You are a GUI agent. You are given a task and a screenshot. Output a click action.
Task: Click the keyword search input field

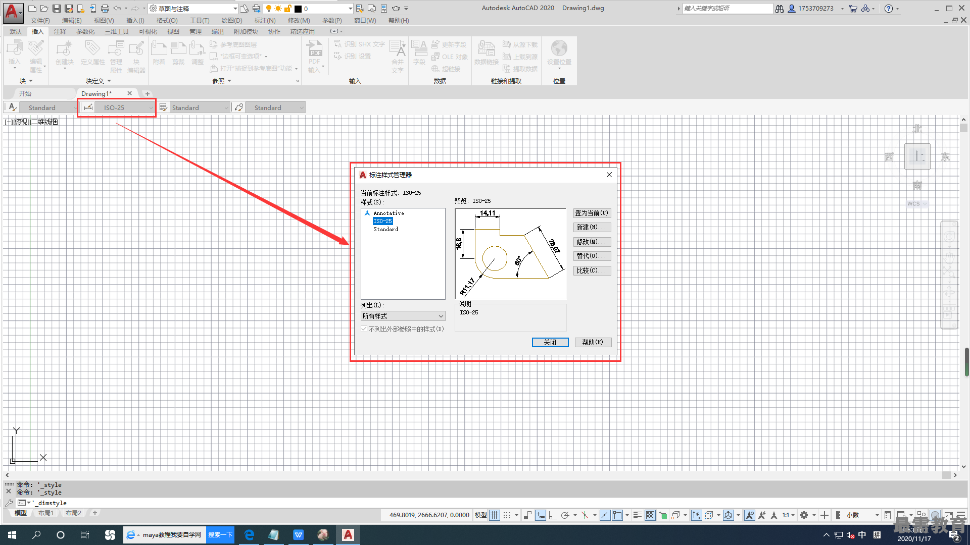pos(727,9)
